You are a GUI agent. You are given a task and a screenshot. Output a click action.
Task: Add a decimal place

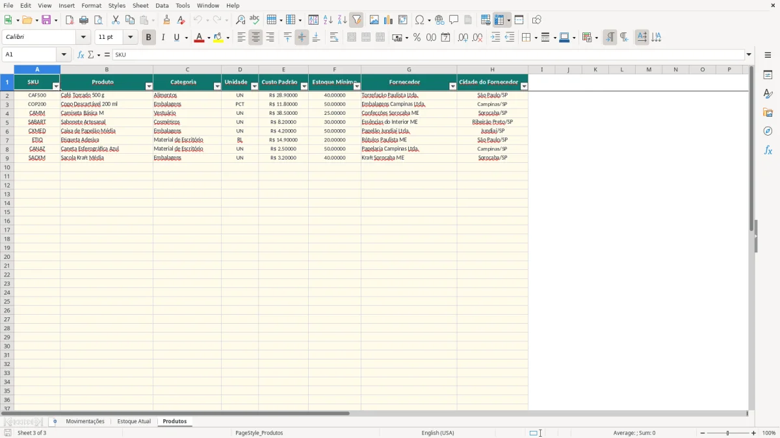463,38
